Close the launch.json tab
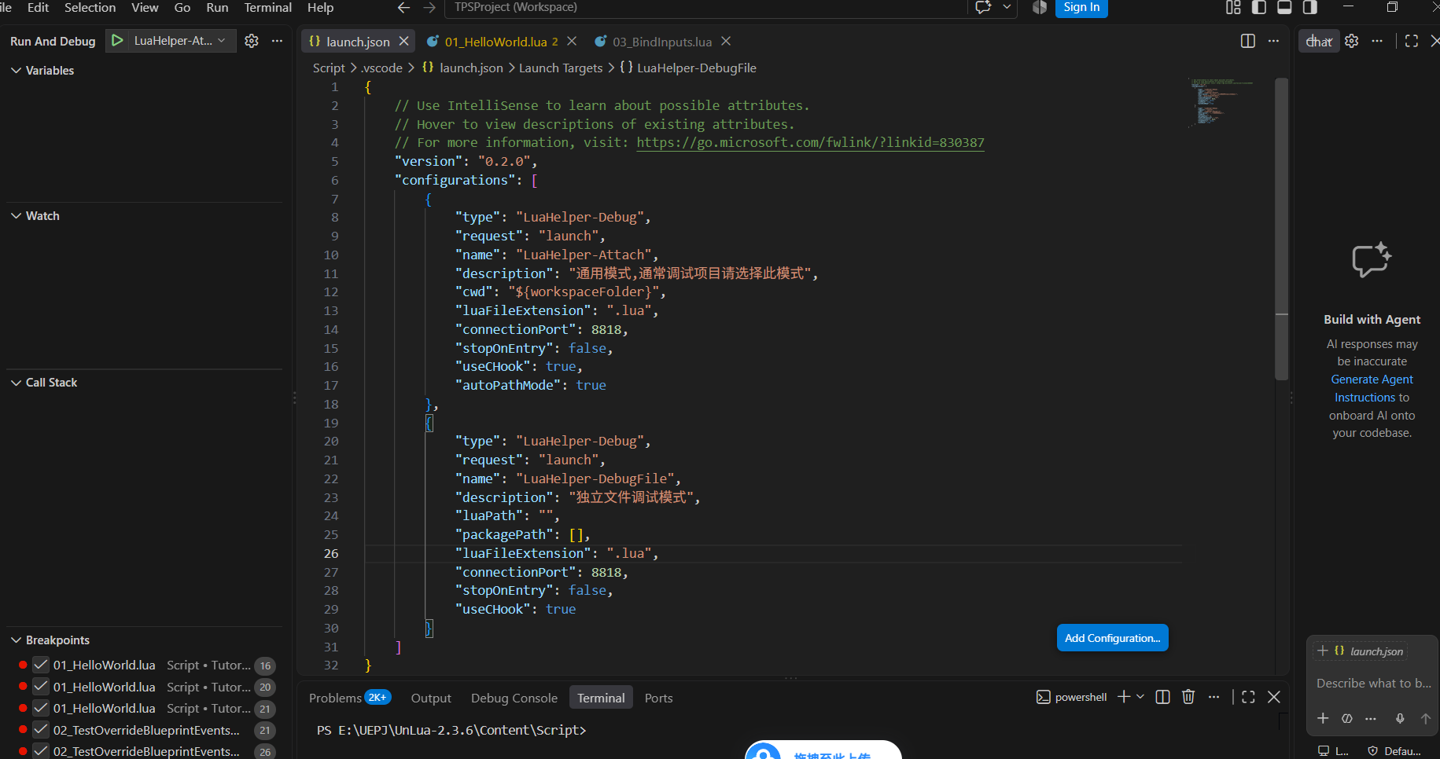Image resolution: width=1440 pixels, height=759 pixels. [x=403, y=41]
